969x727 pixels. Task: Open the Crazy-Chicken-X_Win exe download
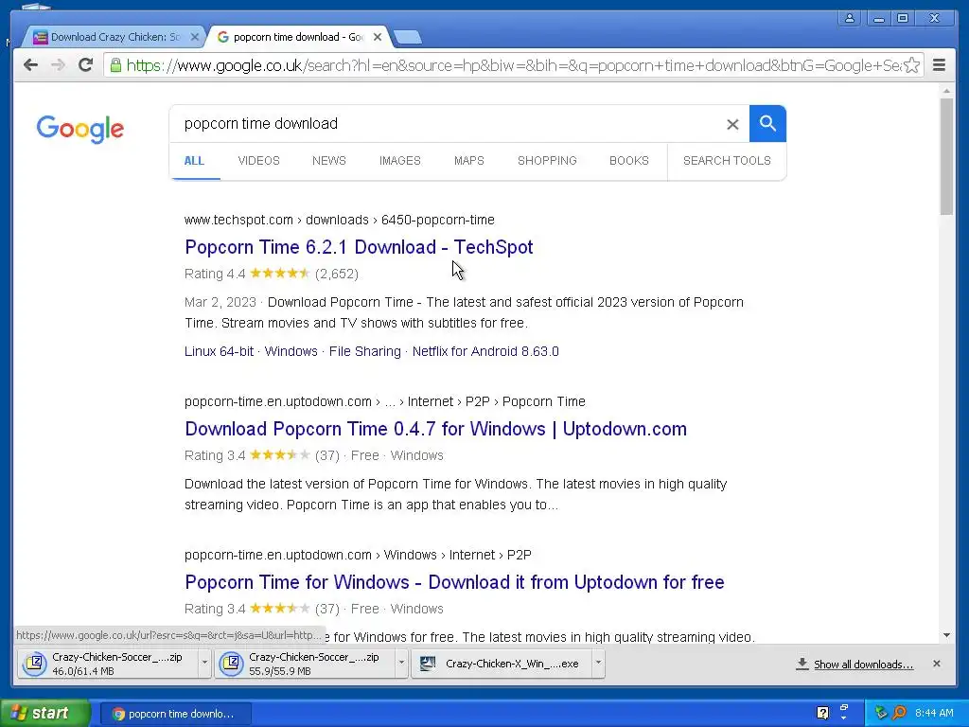(502, 664)
